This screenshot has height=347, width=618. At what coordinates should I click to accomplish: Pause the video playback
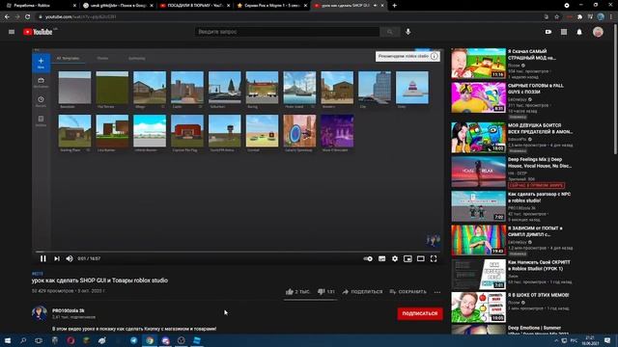tap(42, 258)
